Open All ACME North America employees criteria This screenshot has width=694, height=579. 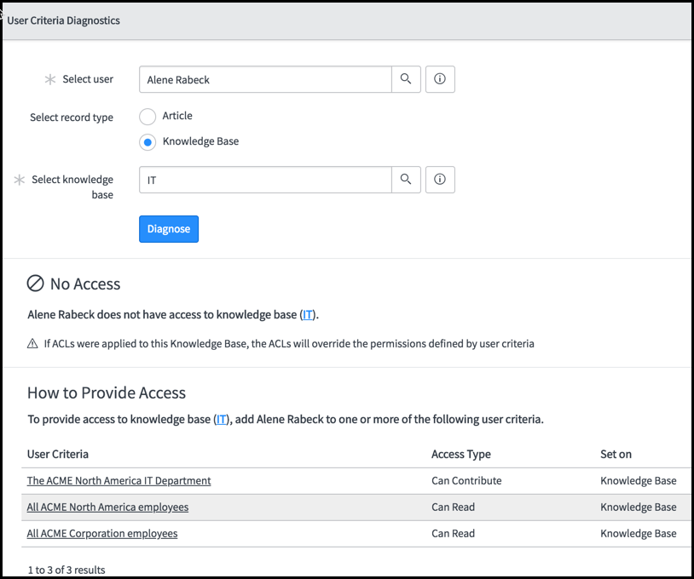(x=107, y=507)
